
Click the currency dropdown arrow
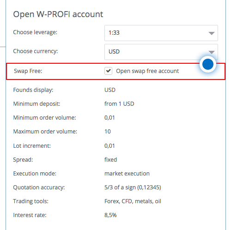[212, 52]
